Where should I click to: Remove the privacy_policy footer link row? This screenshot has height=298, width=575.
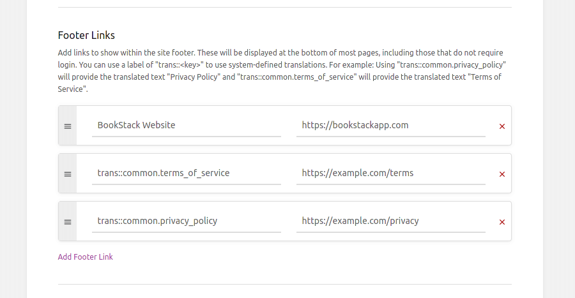click(x=502, y=222)
